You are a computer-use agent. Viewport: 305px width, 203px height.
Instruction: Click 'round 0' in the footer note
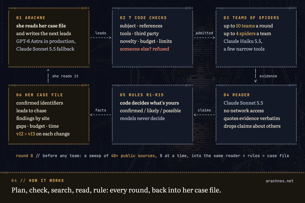(24, 156)
